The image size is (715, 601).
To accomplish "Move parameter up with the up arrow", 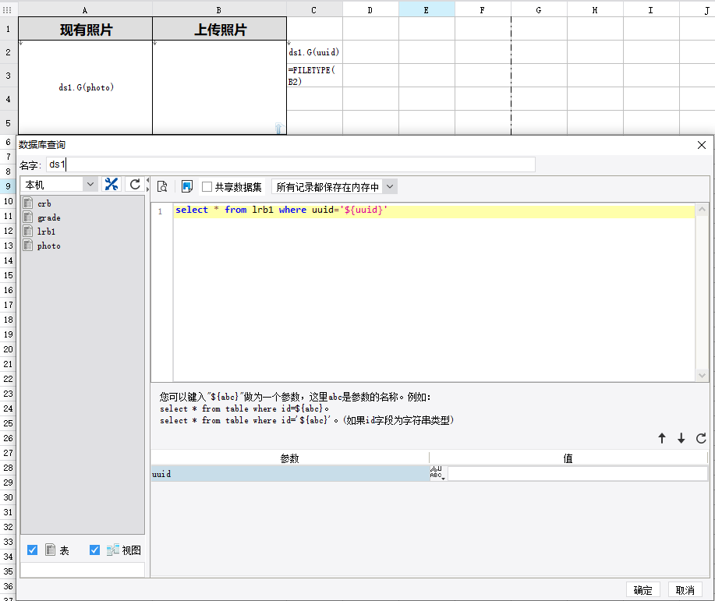I will [x=662, y=439].
